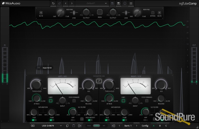Switch off Left/Mid TUBE toggle
The image size is (199, 129).
click(52, 120)
